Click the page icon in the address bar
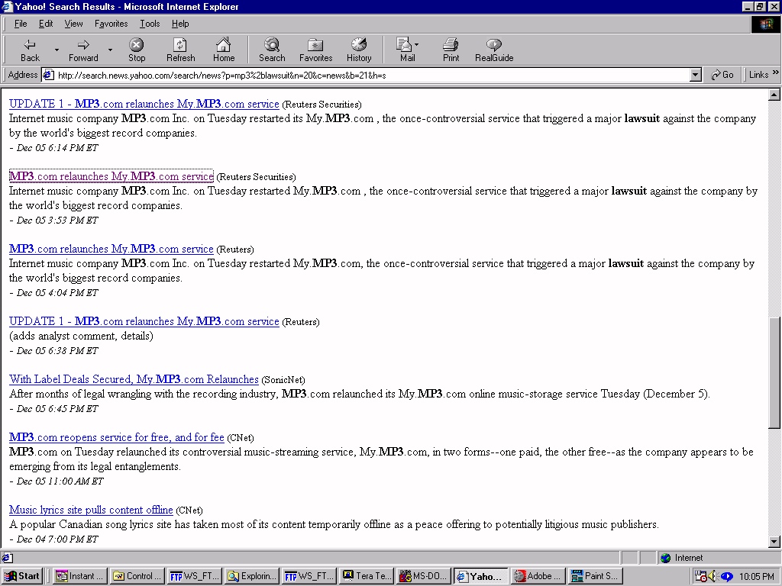 pyautogui.click(x=48, y=76)
